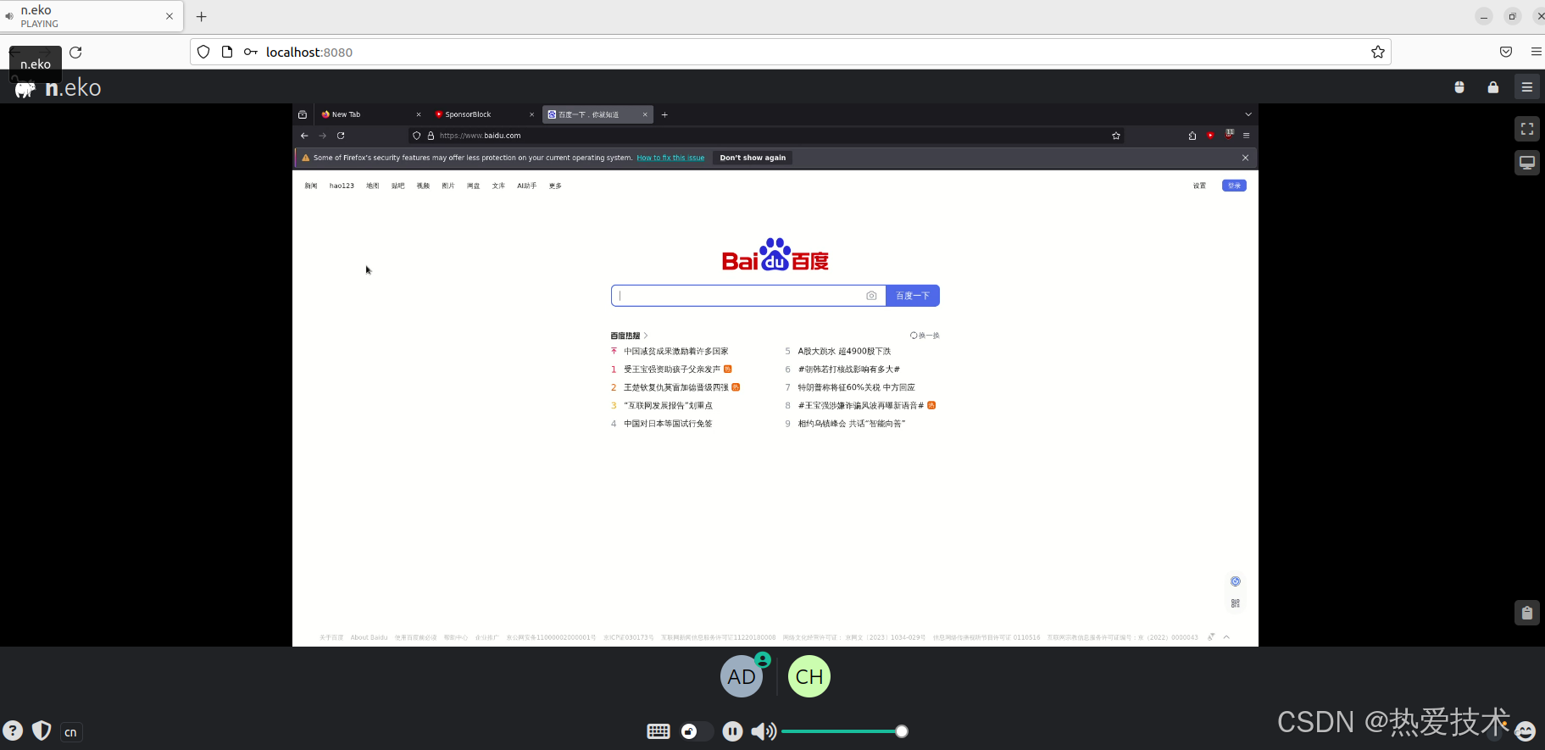Go back in the remote browser
The width and height of the screenshot is (1545, 750).
coord(304,136)
